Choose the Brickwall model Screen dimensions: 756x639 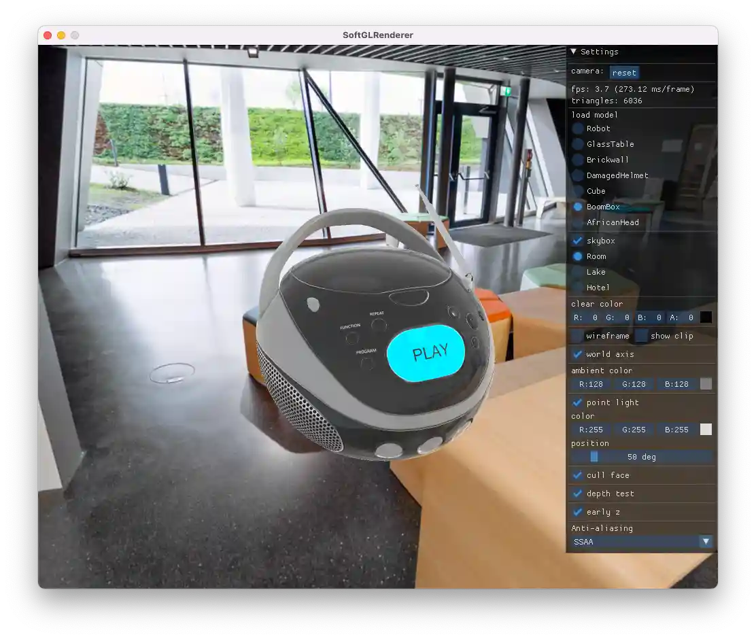click(578, 160)
